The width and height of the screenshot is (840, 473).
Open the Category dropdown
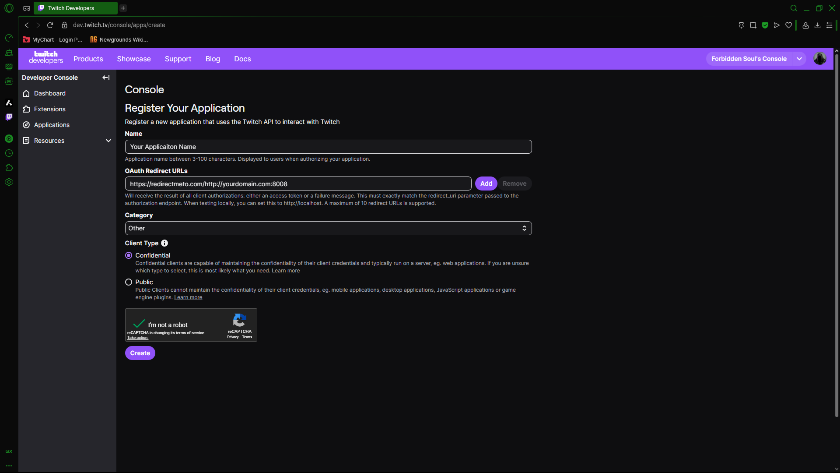tap(328, 228)
